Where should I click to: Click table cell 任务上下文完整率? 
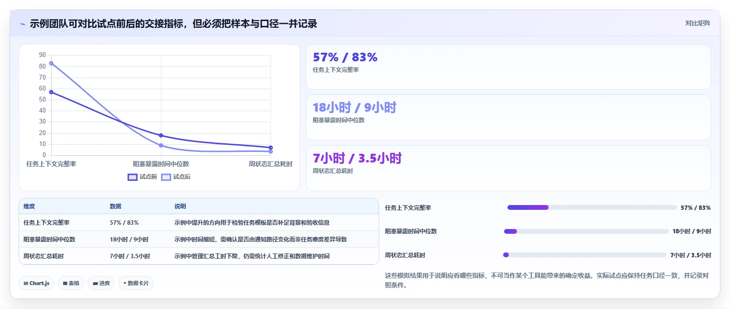click(x=46, y=223)
